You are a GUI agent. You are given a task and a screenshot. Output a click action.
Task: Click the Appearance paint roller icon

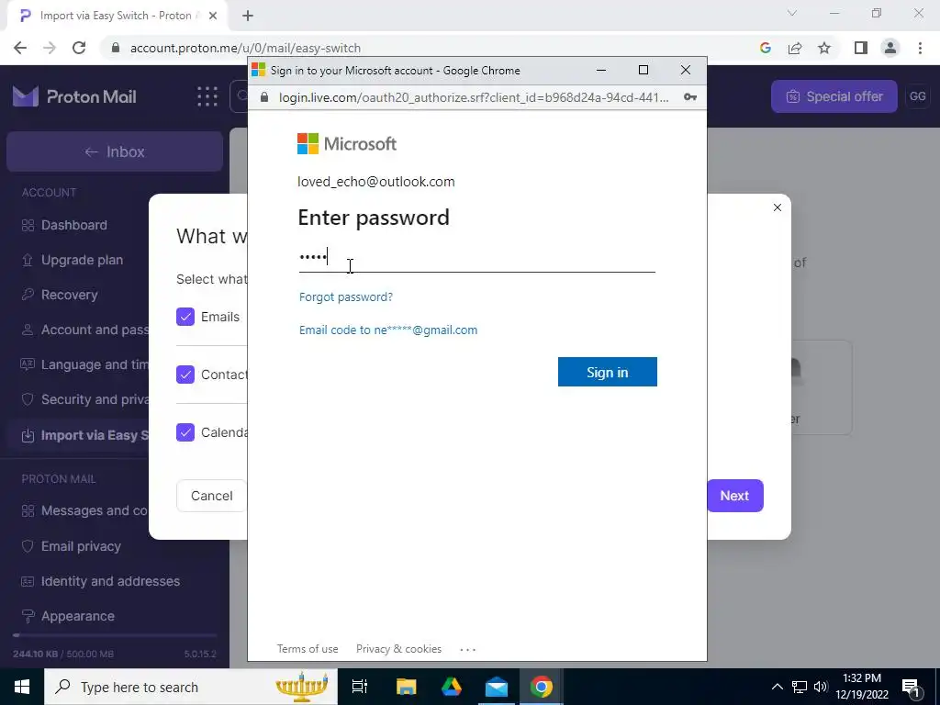click(28, 616)
